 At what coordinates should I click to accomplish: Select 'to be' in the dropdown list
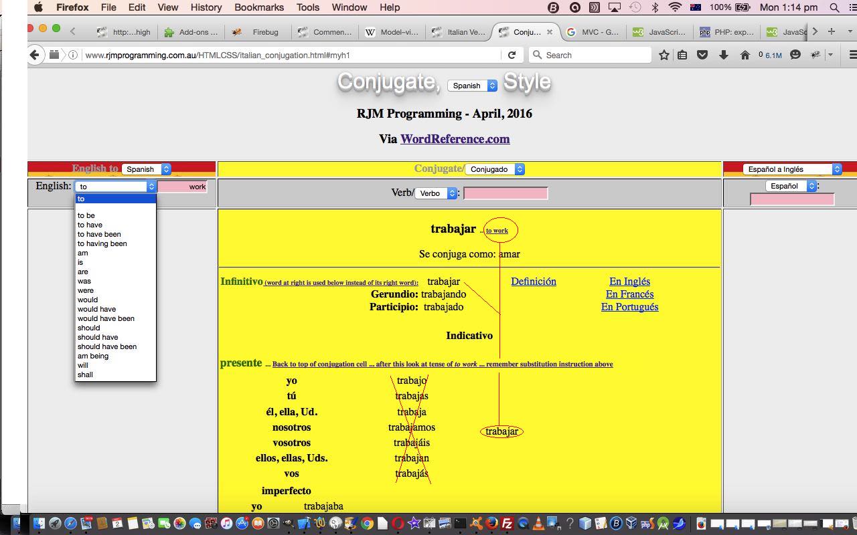115,215
